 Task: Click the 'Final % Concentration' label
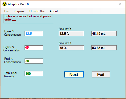(x=12, y=60)
